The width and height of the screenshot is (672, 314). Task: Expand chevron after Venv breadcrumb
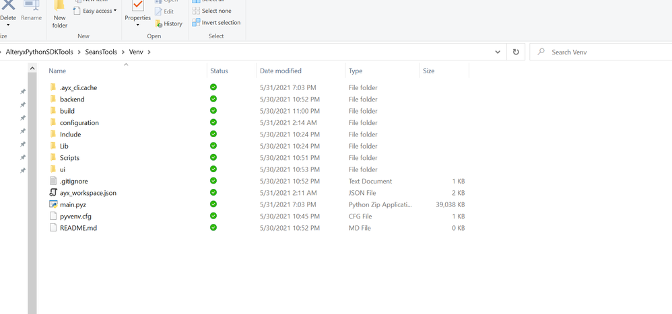click(x=149, y=52)
